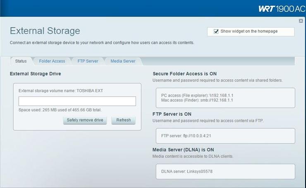
Task: Click the Secure Folder Access is ON heading
Action: [x=184, y=74]
